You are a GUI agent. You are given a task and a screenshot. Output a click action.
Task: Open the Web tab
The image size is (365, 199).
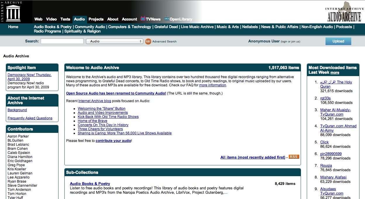click(x=38, y=19)
